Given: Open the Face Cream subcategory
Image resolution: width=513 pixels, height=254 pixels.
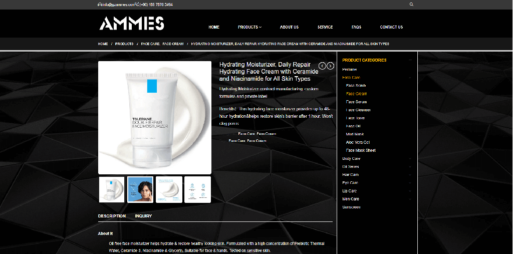Looking at the screenshot, I should click(356, 94).
